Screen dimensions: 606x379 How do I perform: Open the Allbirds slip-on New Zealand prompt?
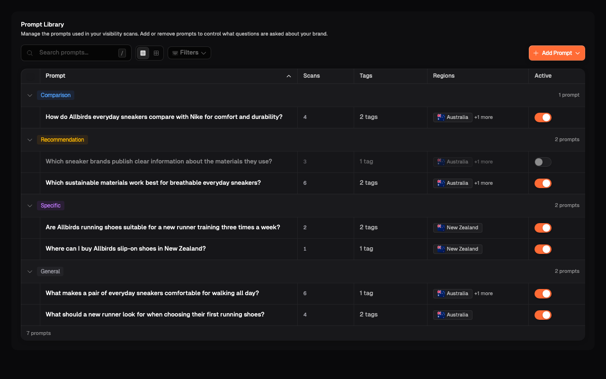click(x=125, y=249)
